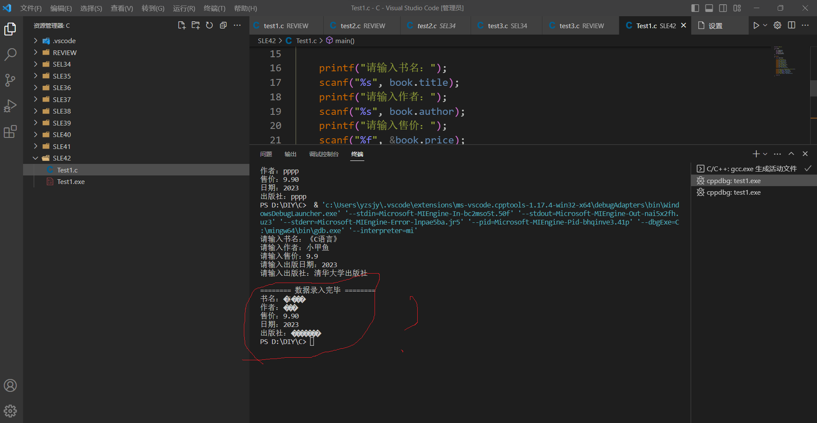Select the first cppdbg: test1.exe terminal
The image size is (817, 423).
coord(754,181)
